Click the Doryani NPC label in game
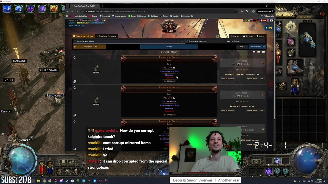 (x=19, y=61)
